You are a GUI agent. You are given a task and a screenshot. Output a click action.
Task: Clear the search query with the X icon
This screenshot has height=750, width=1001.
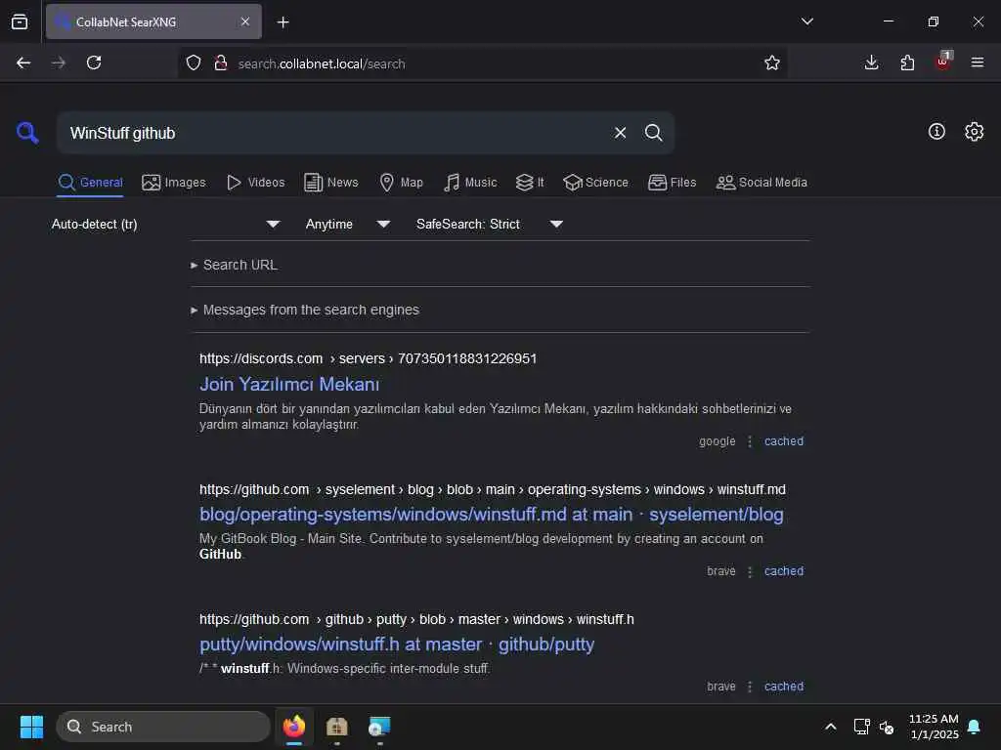620,133
